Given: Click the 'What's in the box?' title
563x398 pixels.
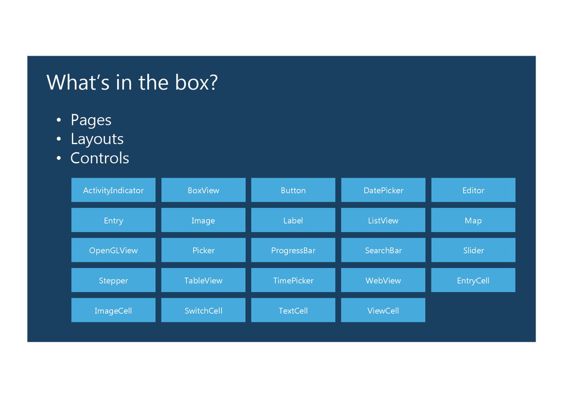Looking at the screenshot, I should [132, 82].
